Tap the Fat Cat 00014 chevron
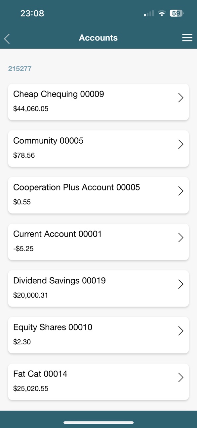This screenshot has height=428, width=197. (181, 377)
